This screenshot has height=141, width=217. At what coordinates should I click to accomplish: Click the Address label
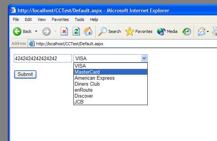19,43
